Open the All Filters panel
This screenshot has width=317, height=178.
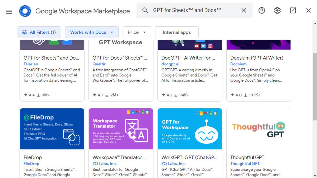pyautogui.click(x=39, y=32)
